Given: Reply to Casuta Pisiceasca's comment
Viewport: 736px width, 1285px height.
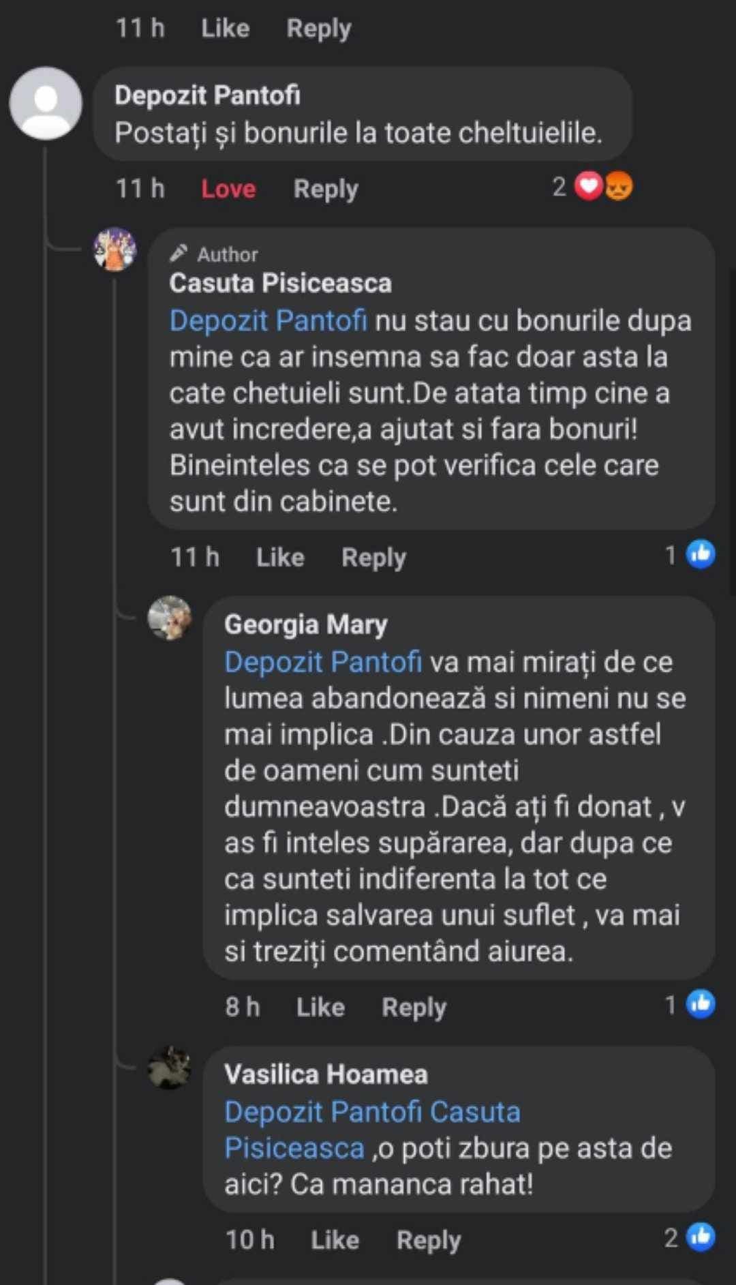Looking at the screenshot, I should pos(373,558).
